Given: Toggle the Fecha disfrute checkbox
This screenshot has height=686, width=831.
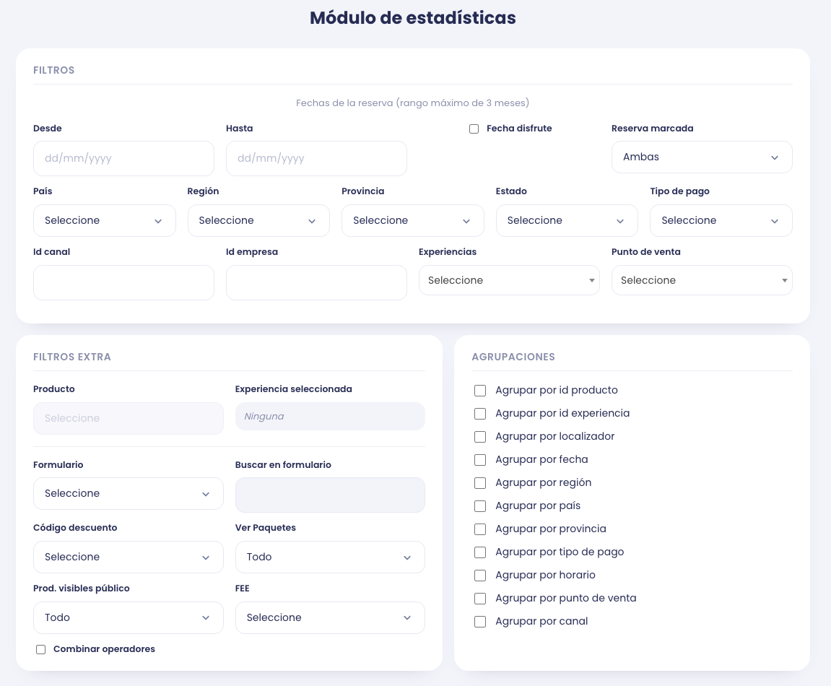Looking at the screenshot, I should [x=474, y=129].
